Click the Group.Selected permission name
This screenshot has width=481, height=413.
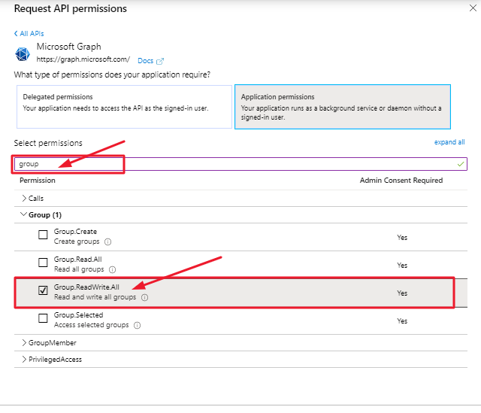point(78,315)
